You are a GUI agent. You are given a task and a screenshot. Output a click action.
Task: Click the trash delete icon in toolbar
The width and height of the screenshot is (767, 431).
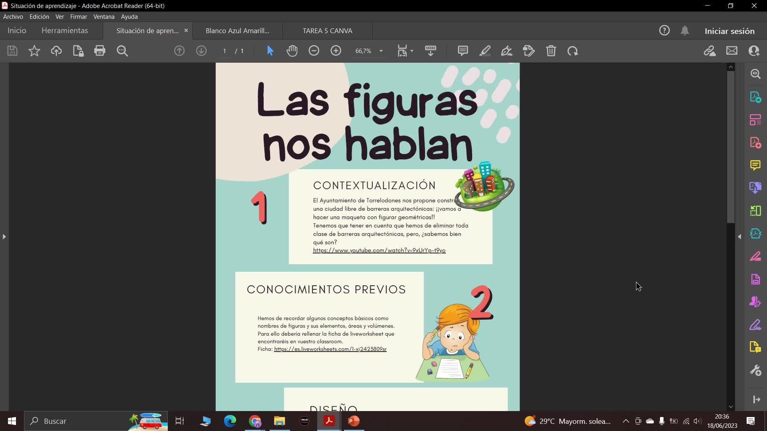(551, 51)
